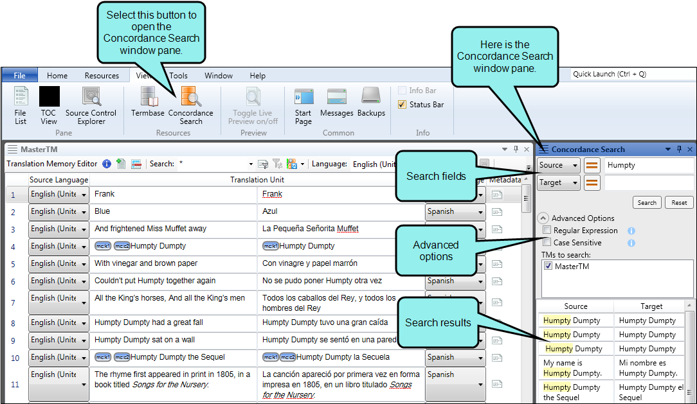This screenshot has height=404, width=697.
Task: Click the Search button in Concordance pane
Action: click(x=647, y=202)
